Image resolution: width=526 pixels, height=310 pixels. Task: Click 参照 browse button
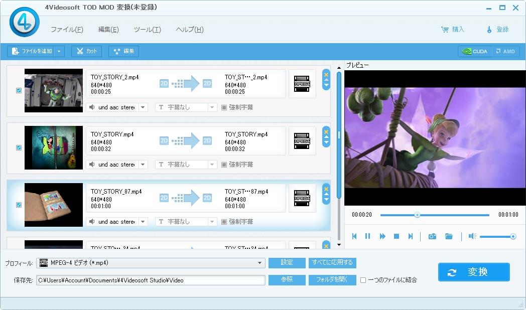click(x=287, y=280)
